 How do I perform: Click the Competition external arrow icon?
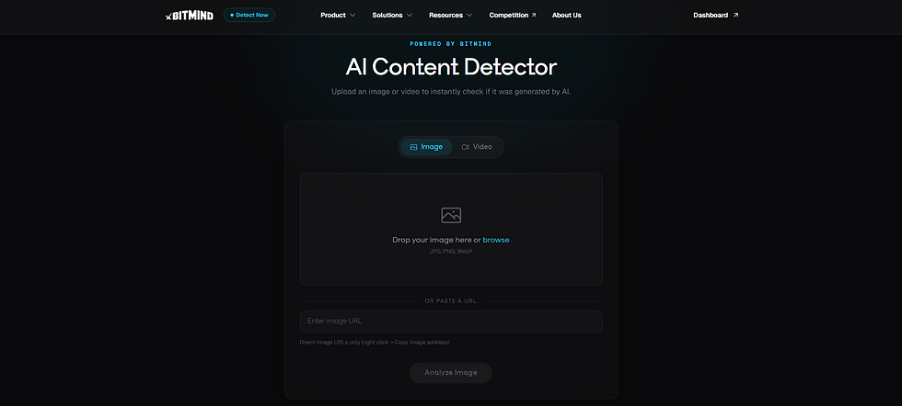click(534, 16)
